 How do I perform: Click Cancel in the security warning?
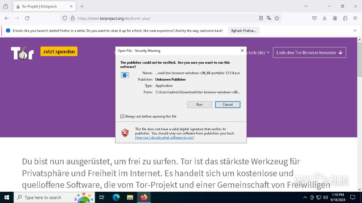click(x=228, y=105)
